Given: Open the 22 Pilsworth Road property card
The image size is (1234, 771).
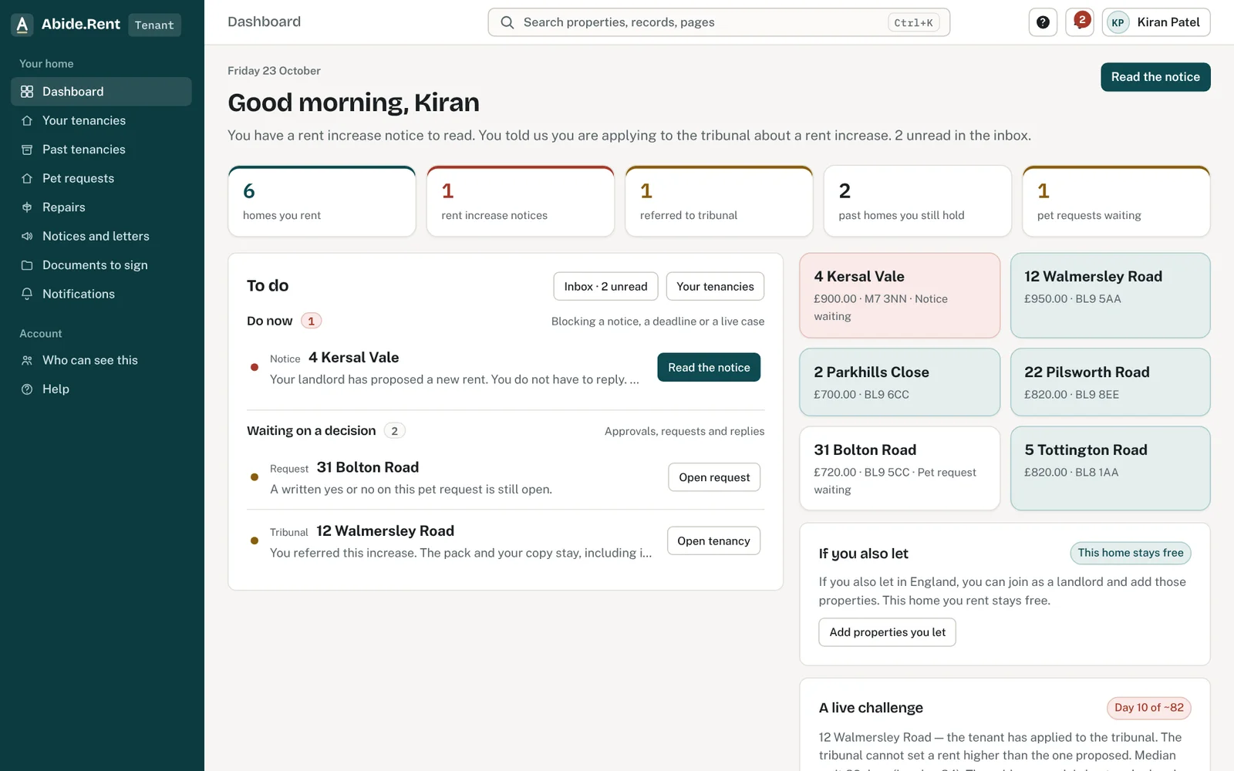Looking at the screenshot, I should [1111, 382].
